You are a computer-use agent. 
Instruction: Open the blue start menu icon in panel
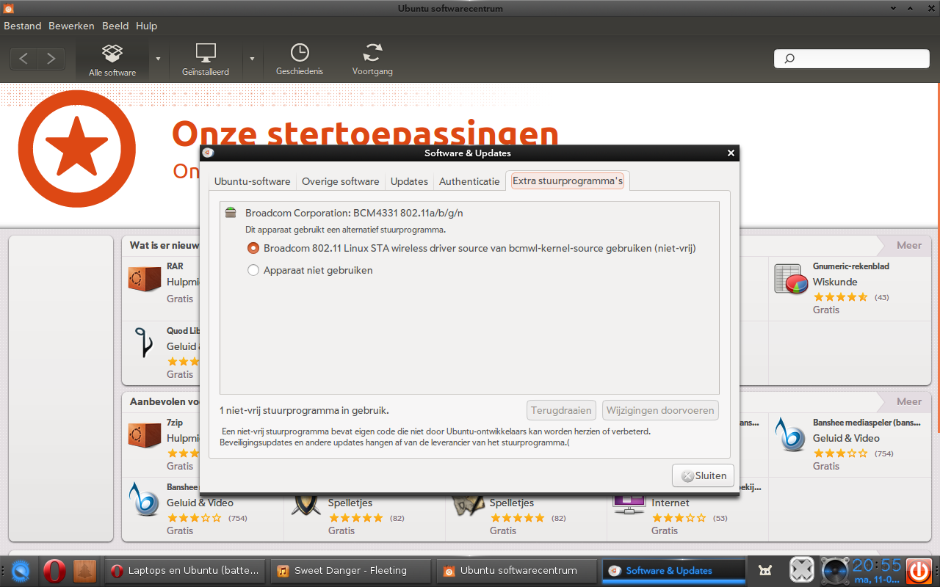coord(21,570)
